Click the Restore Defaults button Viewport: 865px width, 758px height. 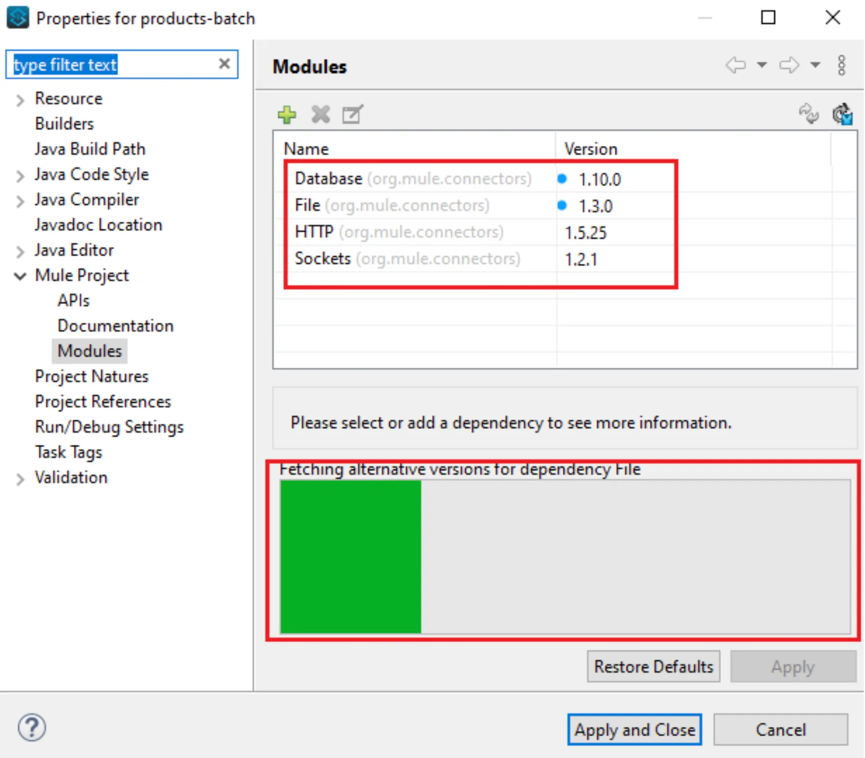point(654,666)
